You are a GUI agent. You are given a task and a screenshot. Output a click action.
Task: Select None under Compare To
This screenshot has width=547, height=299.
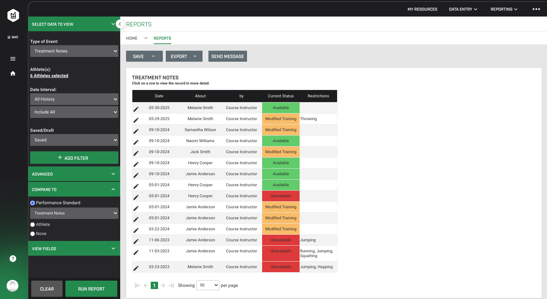32,234
